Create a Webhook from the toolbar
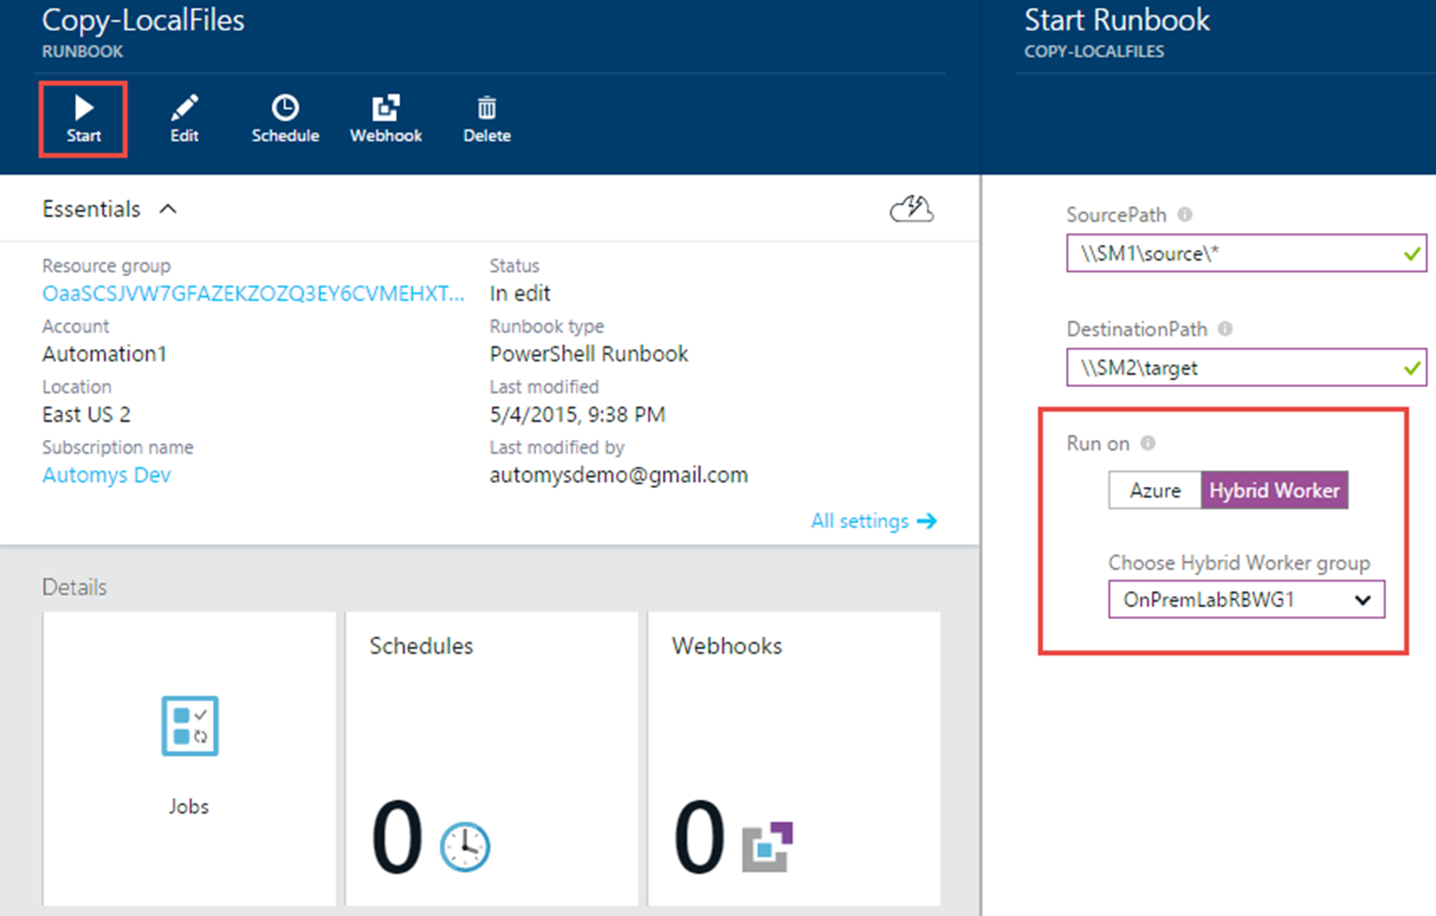This screenshot has height=916, width=1436. pos(386,120)
